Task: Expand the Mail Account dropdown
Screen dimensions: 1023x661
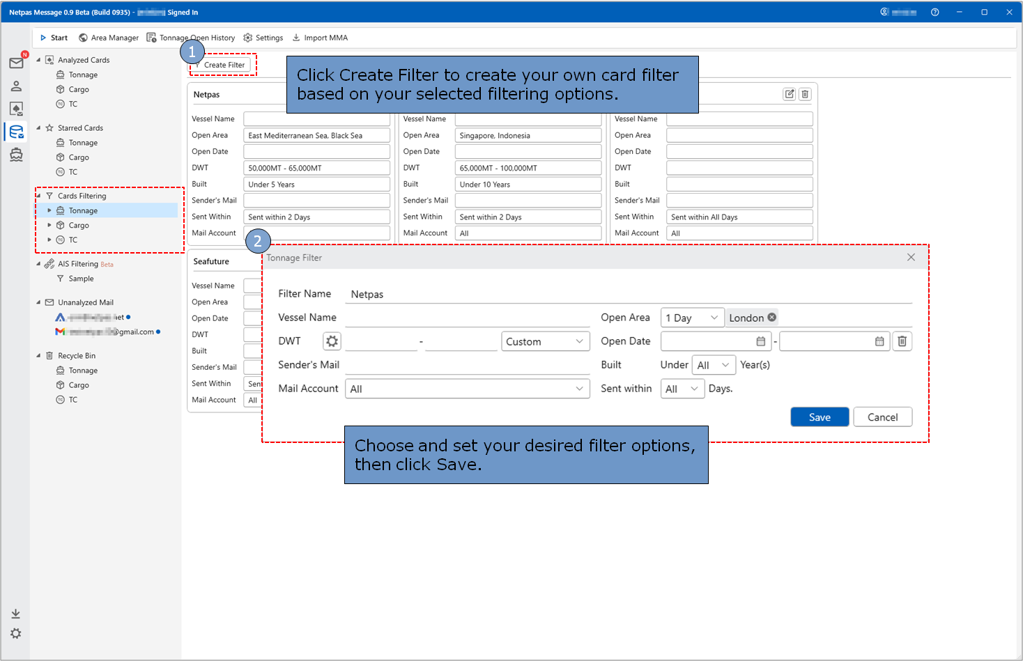Action: pyautogui.click(x=467, y=389)
